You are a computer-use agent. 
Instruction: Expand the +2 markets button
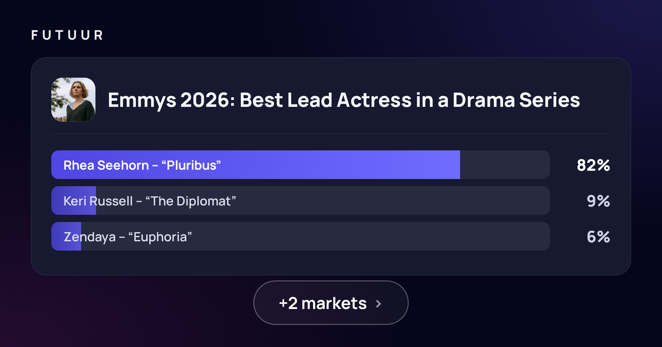[x=331, y=303]
